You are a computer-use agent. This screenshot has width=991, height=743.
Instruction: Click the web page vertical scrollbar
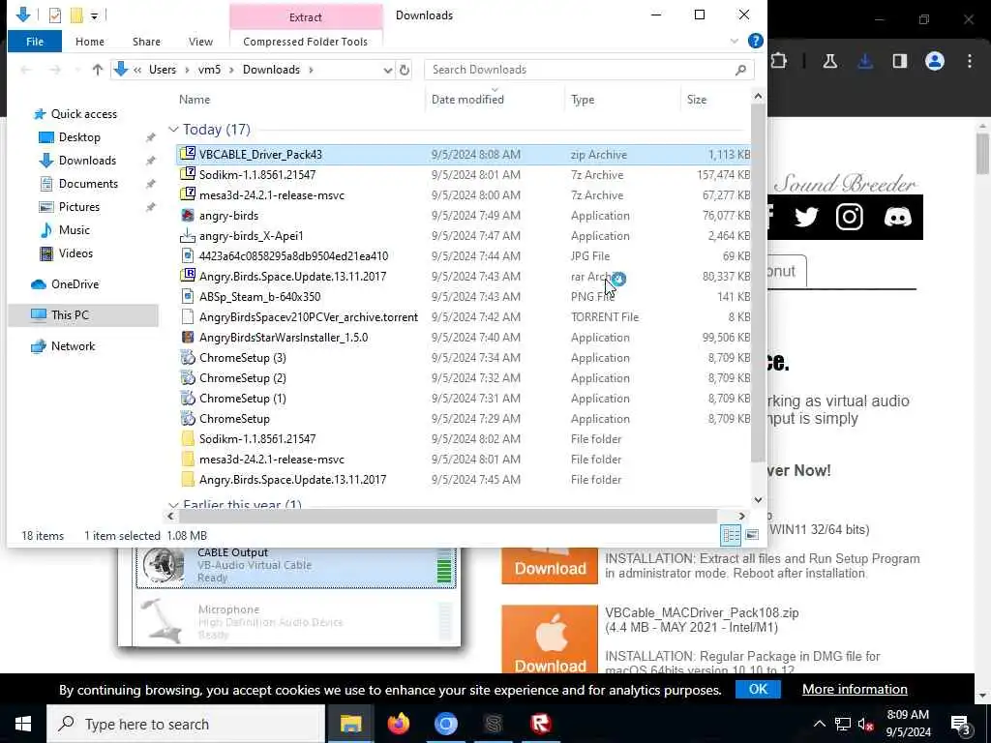click(982, 155)
